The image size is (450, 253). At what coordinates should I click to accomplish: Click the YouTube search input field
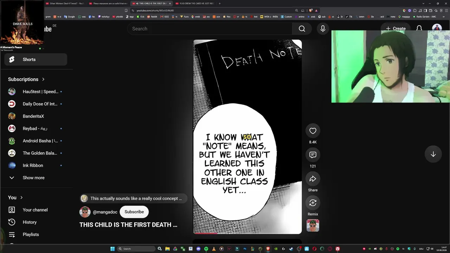coord(210,29)
